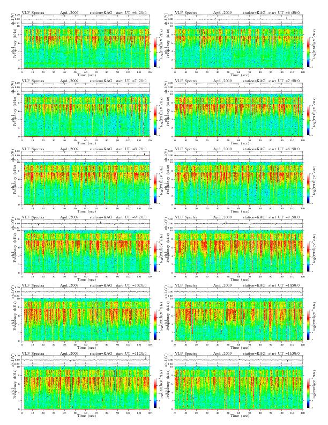Open the spectrogram starting UT 7:20:0

(86, 115)
